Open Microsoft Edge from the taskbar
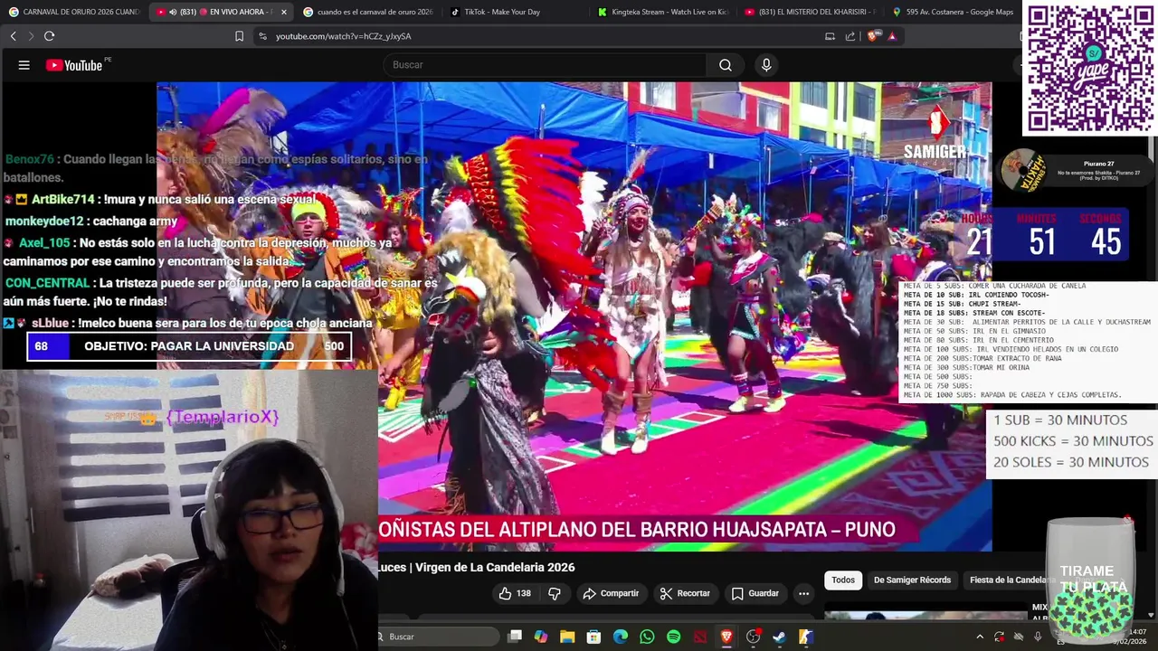Image resolution: width=1158 pixels, height=651 pixels. 621,637
